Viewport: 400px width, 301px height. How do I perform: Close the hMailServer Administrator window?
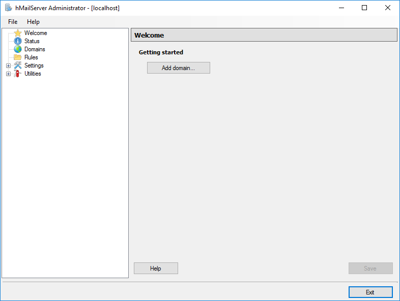[387, 8]
